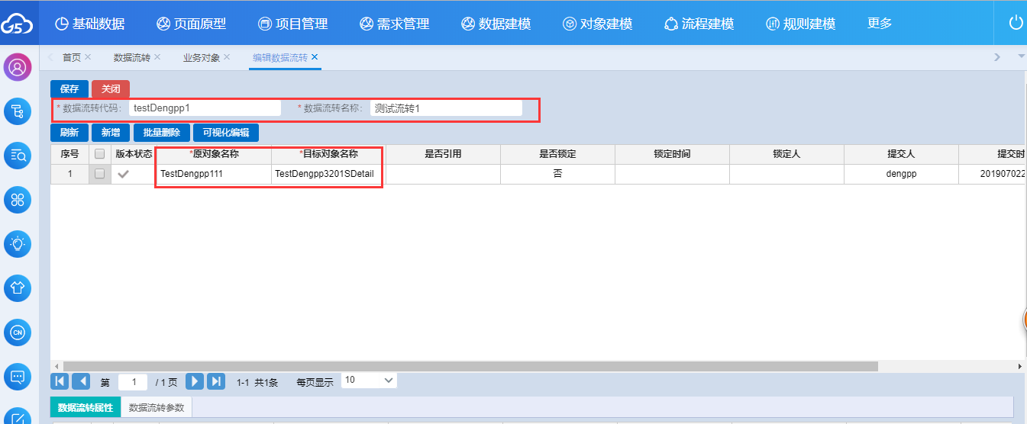Image resolution: width=1027 pixels, height=424 pixels.
Task: Click the CN language icon
Action: [17, 332]
